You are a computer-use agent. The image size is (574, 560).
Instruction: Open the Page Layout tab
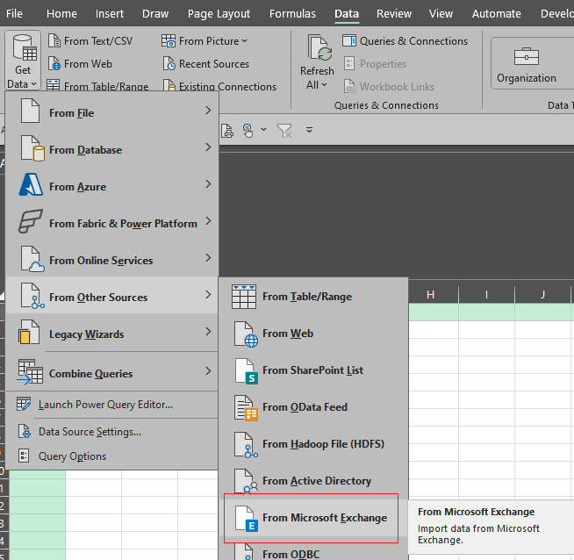pos(219,14)
